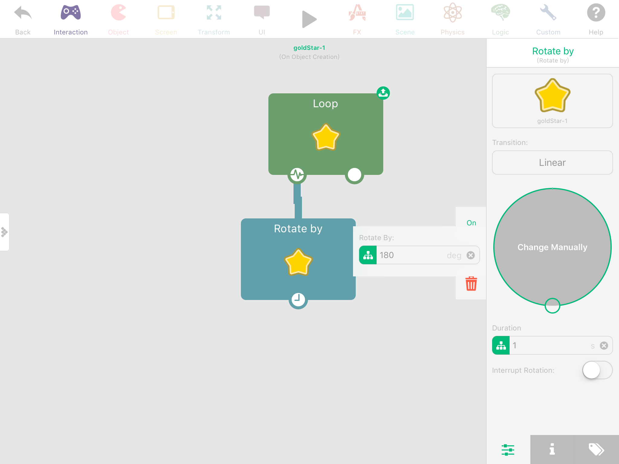This screenshot has width=619, height=464.
Task: Open the FX behaviors category
Action: point(357,19)
